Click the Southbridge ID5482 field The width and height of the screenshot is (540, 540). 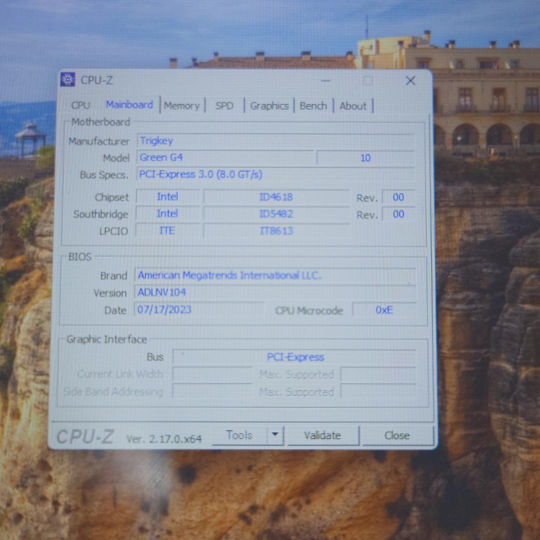[275, 214]
